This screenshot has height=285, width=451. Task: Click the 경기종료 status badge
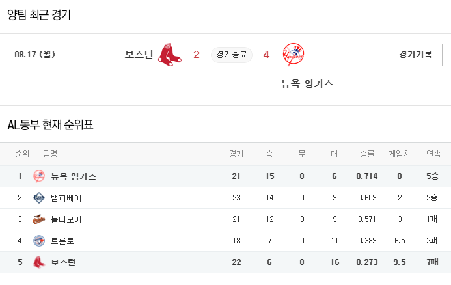pyautogui.click(x=231, y=55)
